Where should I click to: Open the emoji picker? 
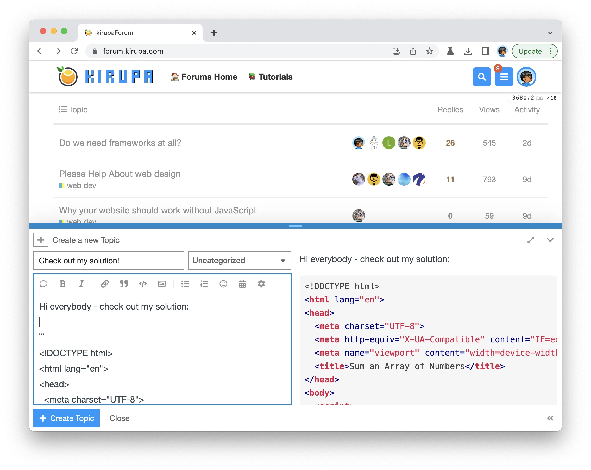coord(223,284)
